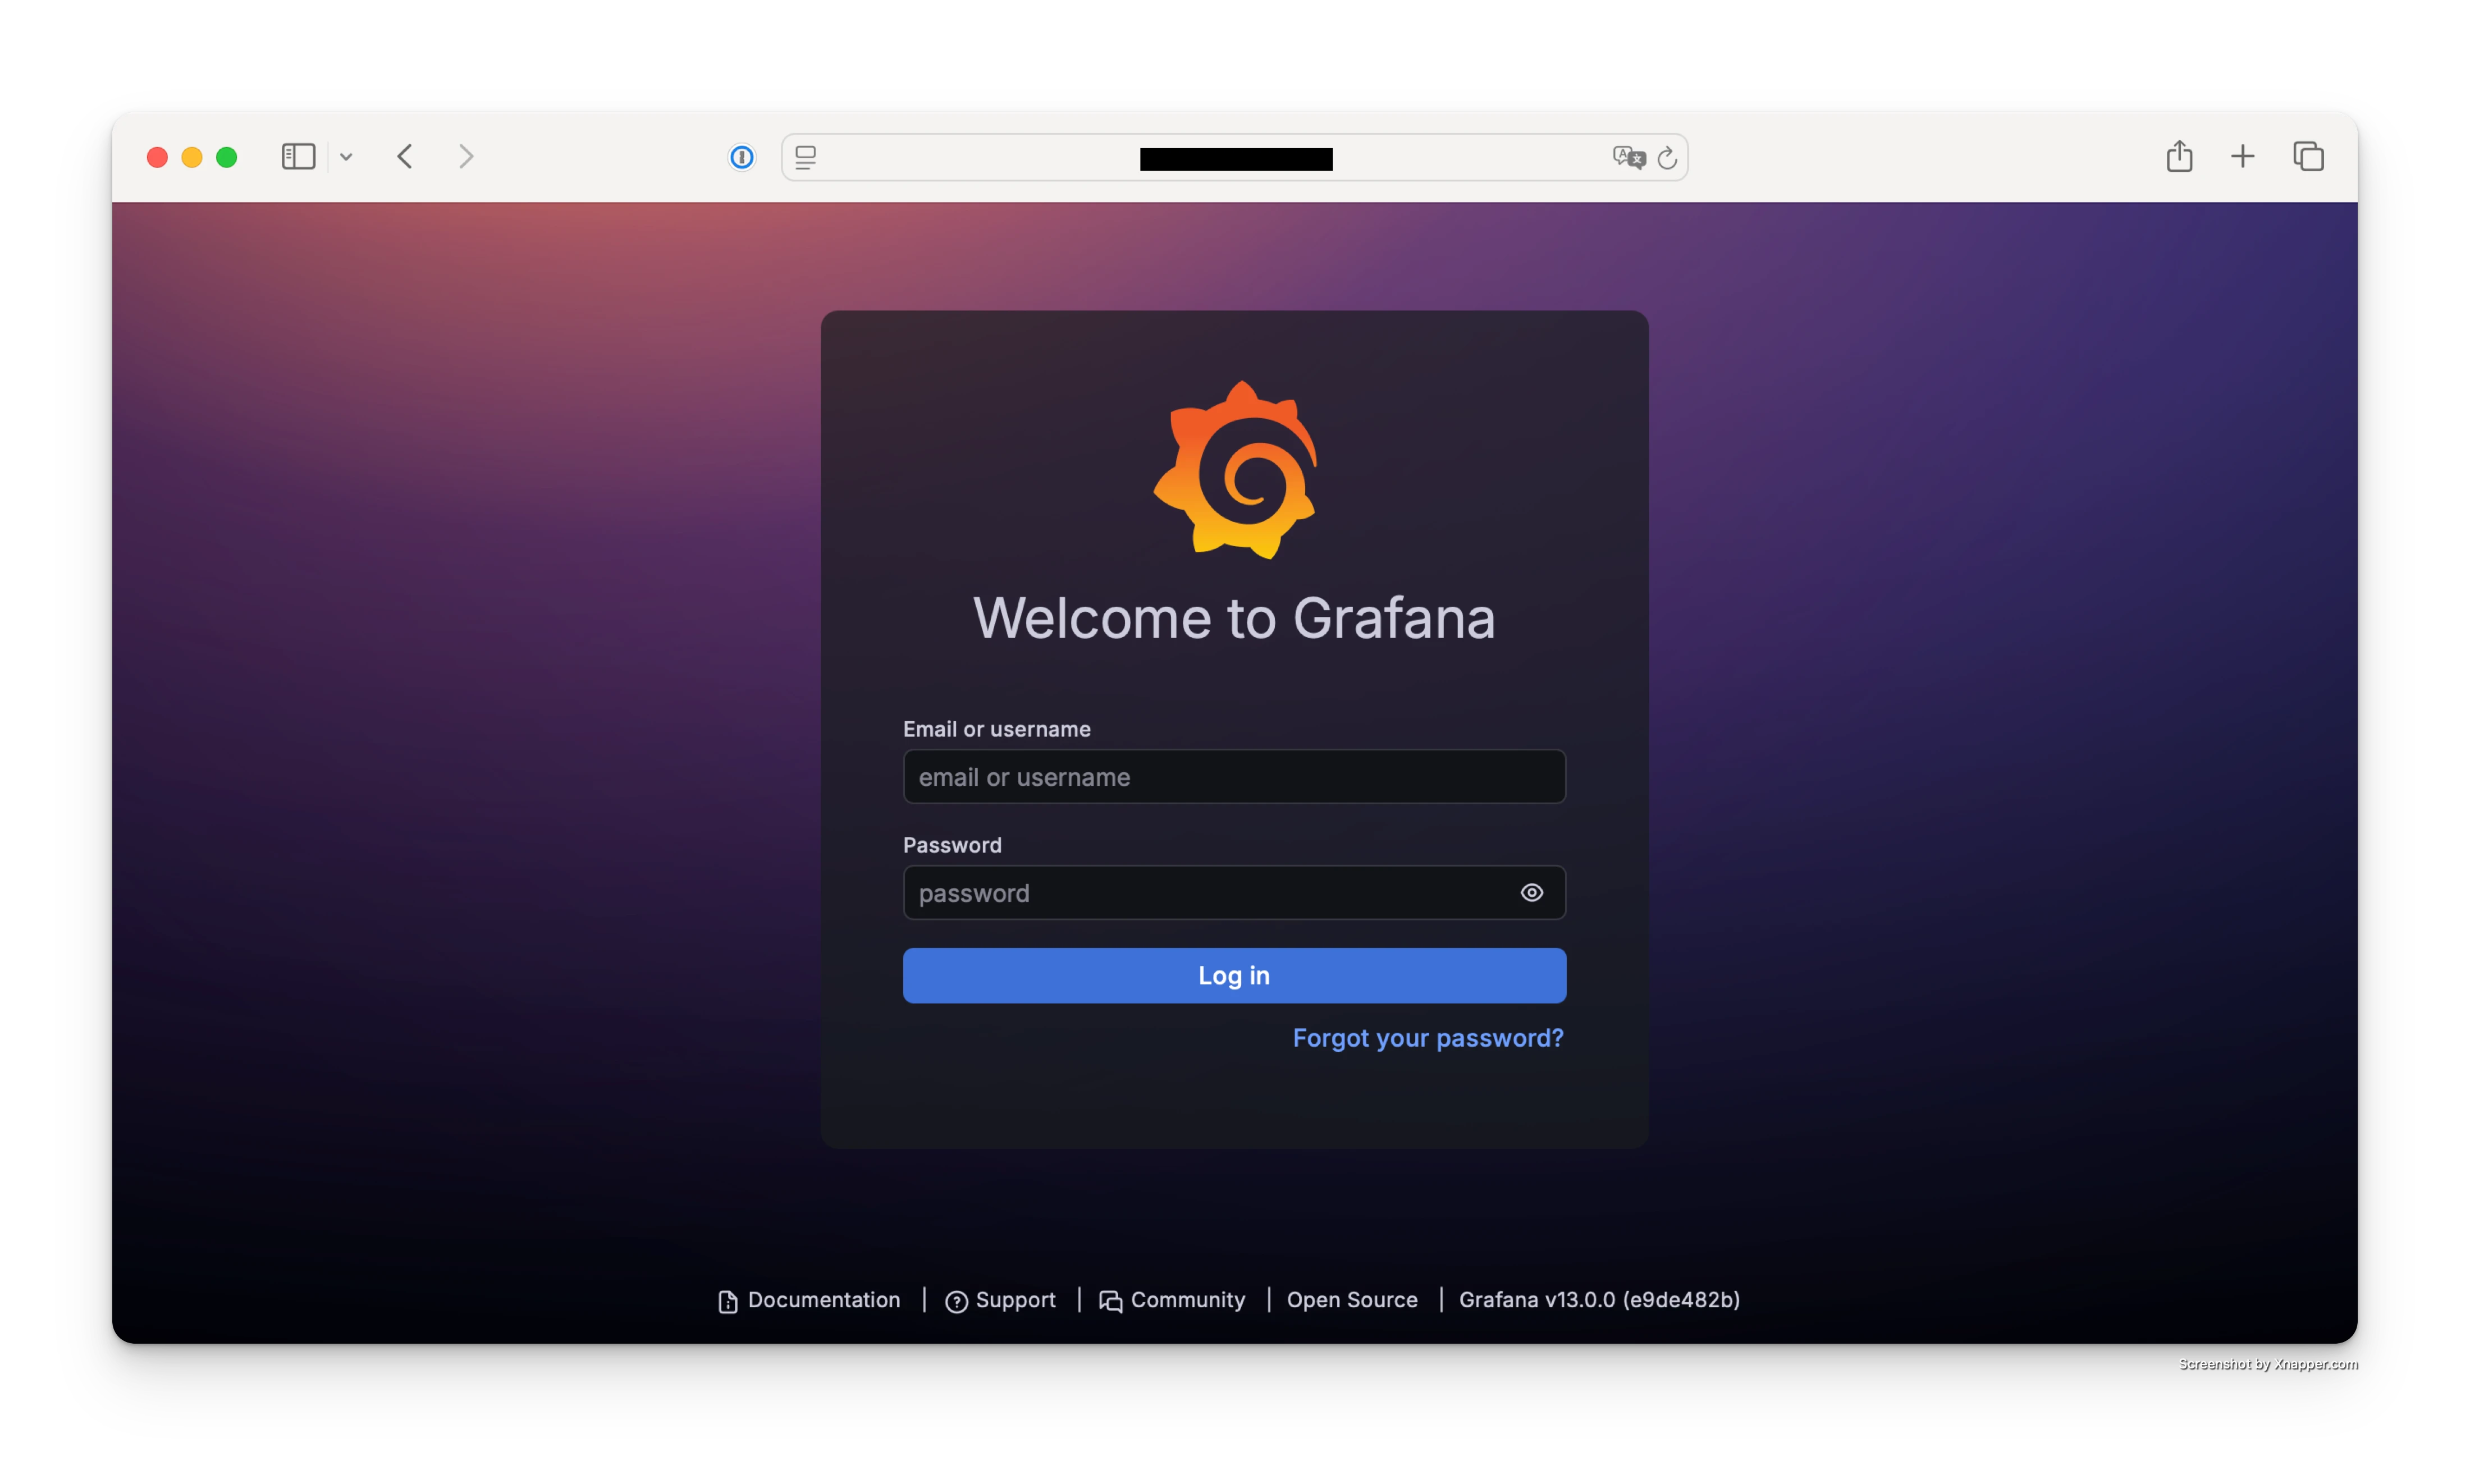Screen dimensions: 2470x1484
Task: Open the 1Password extension icon
Action: pos(742,157)
